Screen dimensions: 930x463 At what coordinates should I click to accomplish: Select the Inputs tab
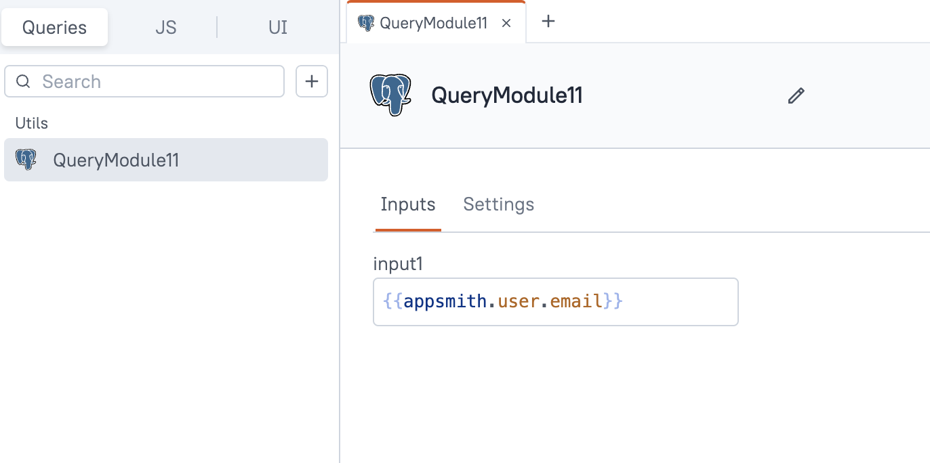point(407,204)
